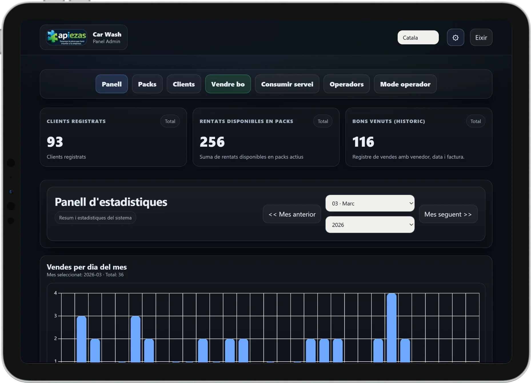
Task: Open the Catala language selector
Action: pyautogui.click(x=418, y=37)
